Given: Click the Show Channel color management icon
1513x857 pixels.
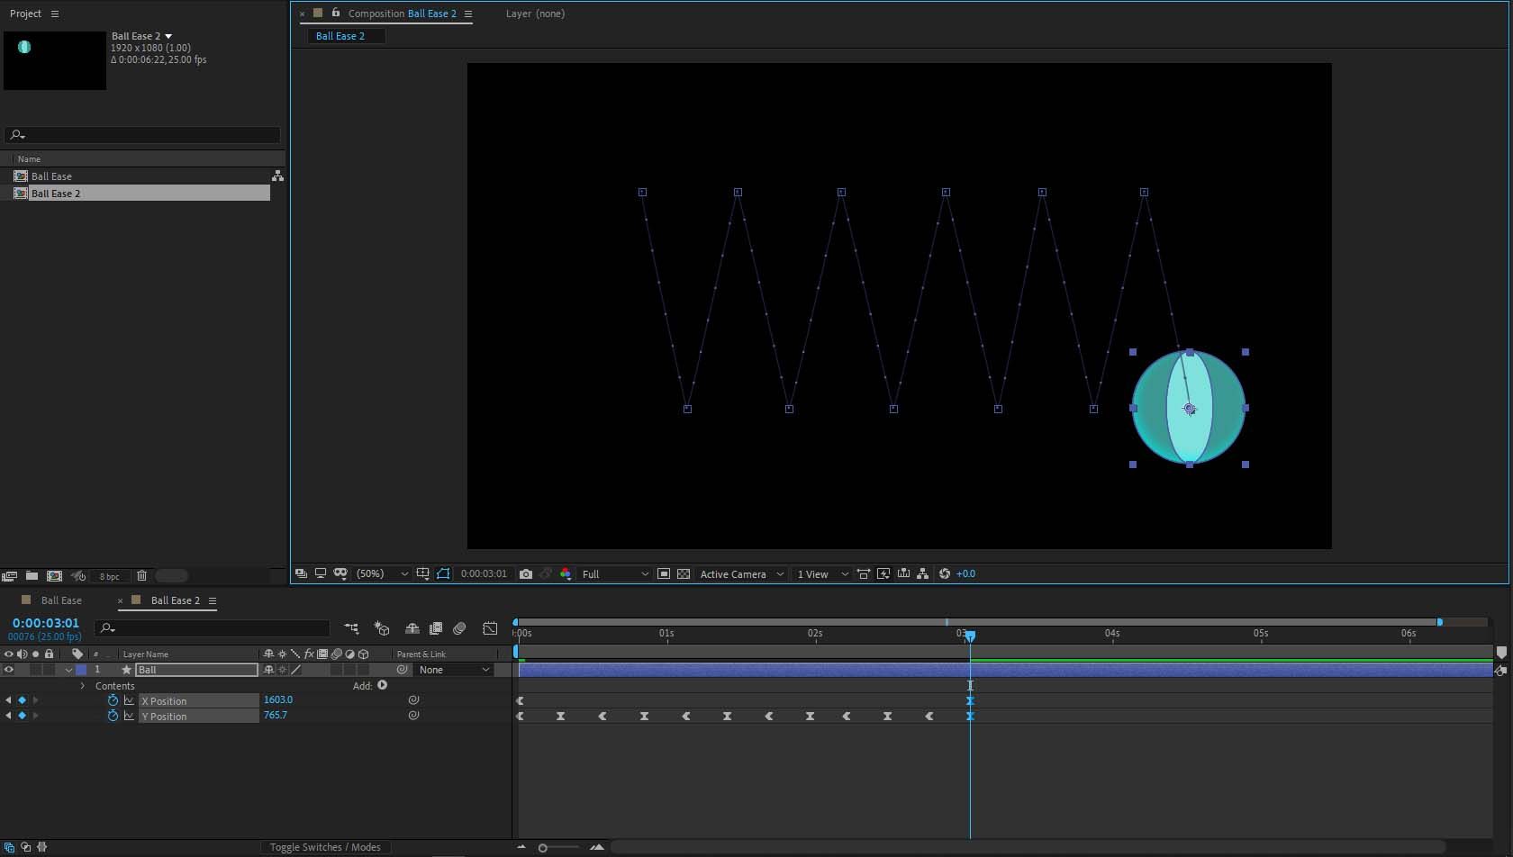Looking at the screenshot, I should [566, 573].
